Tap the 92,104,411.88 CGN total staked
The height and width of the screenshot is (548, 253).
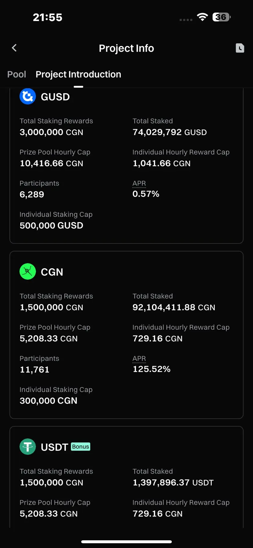174,307
